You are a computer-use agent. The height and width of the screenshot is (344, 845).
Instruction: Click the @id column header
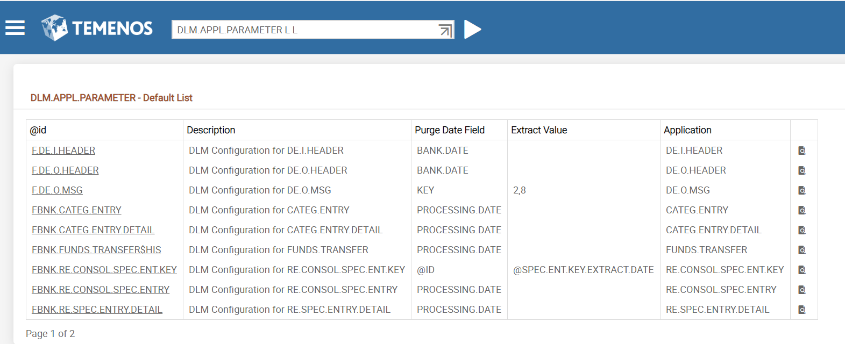point(38,130)
